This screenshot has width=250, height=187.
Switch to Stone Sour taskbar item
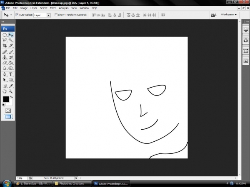[x=33, y=184]
